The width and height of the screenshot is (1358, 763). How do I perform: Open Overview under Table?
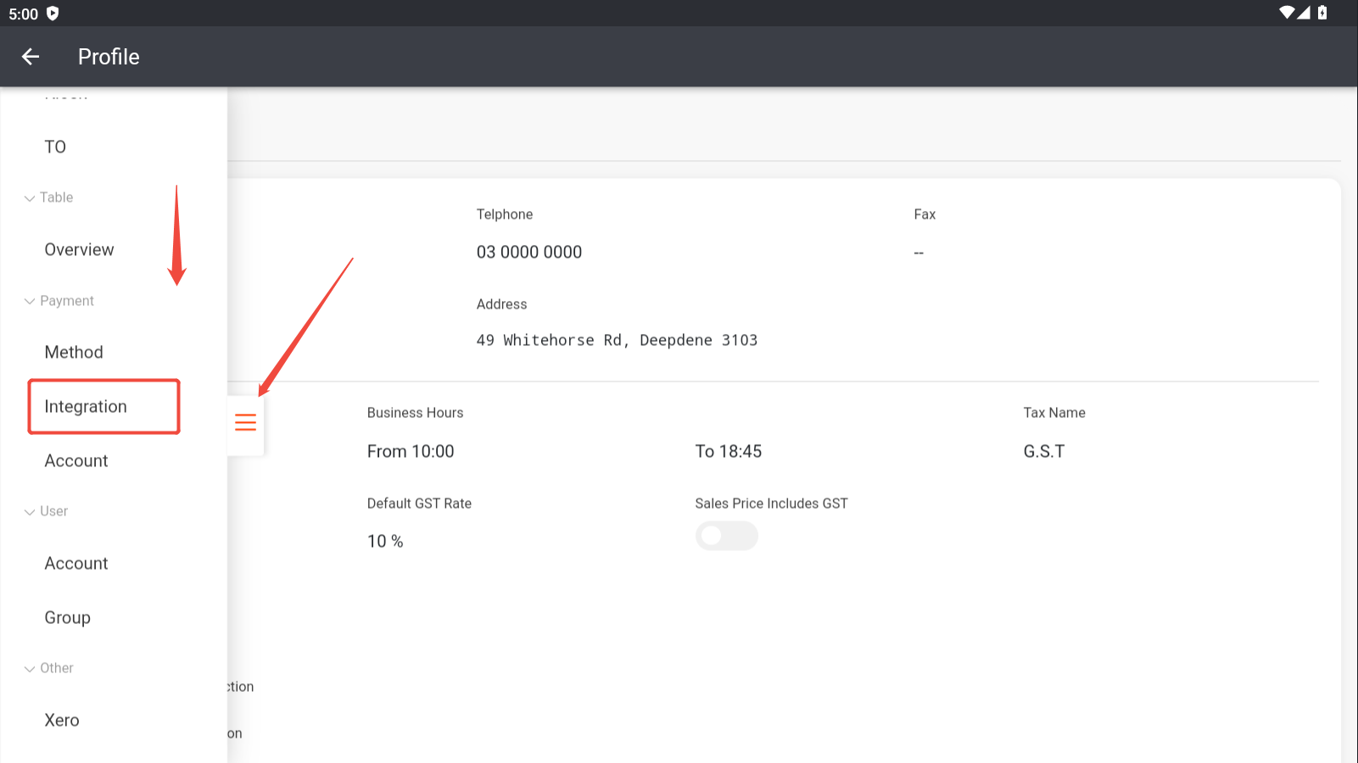(x=79, y=250)
